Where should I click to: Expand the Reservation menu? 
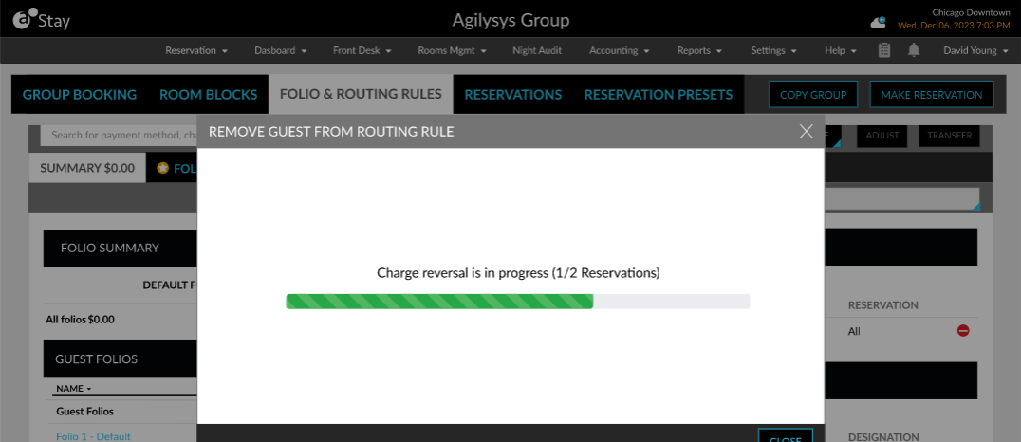click(196, 50)
